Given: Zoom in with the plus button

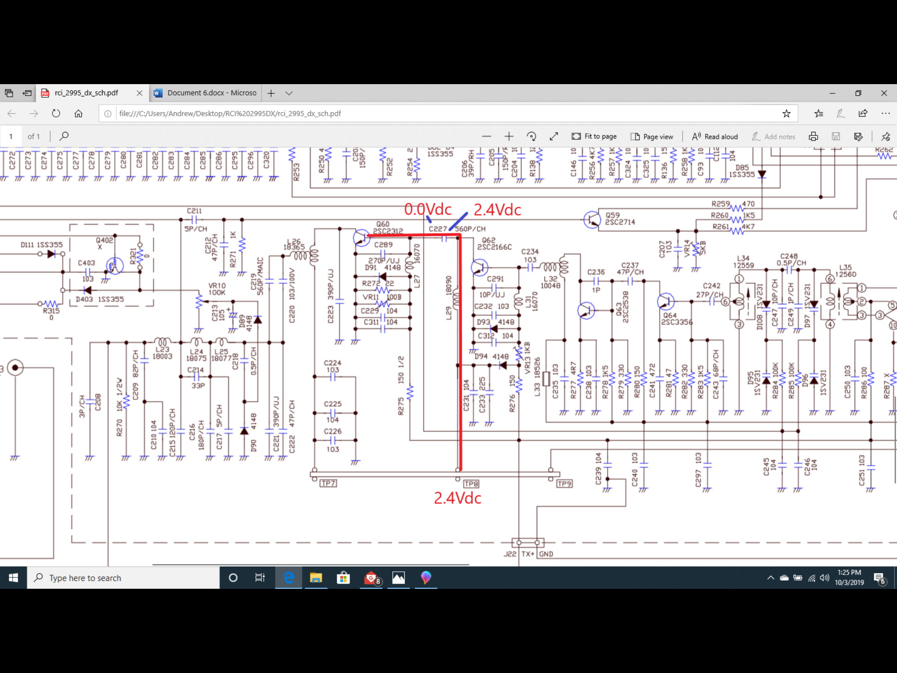Looking at the screenshot, I should click(x=509, y=136).
